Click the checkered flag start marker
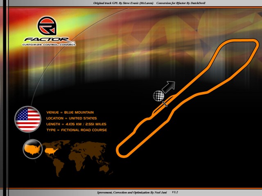The width and height of the screenshot is (262, 196). click(x=158, y=96)
